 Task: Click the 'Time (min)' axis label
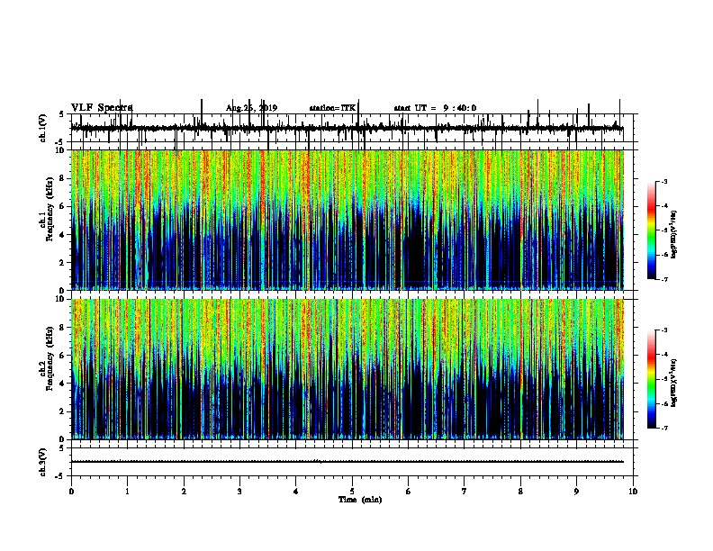360,500
